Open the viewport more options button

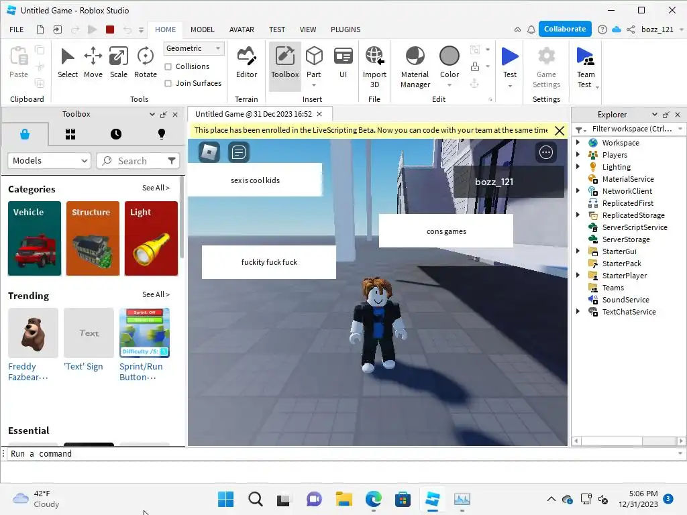click(545, 152)
